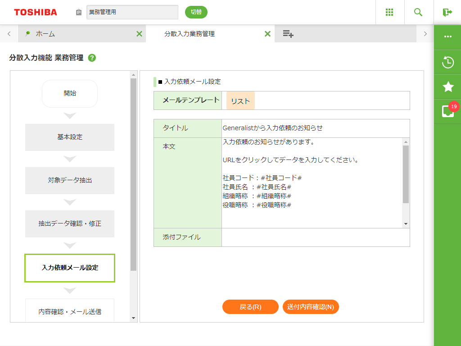This screenshot has height=346, width=461.
Task: Click the 送付内容確認(N) button
Action: coord(311,307)
